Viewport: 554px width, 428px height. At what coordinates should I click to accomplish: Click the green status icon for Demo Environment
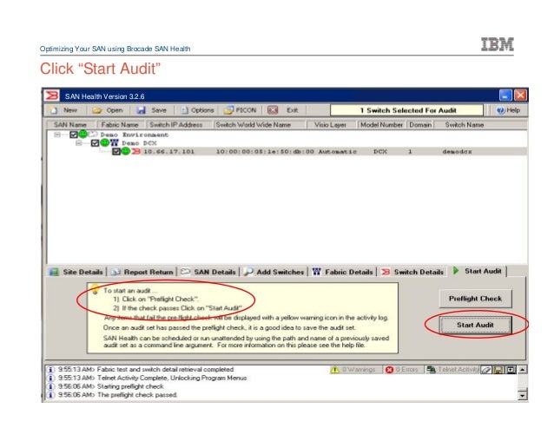point(82,135)
